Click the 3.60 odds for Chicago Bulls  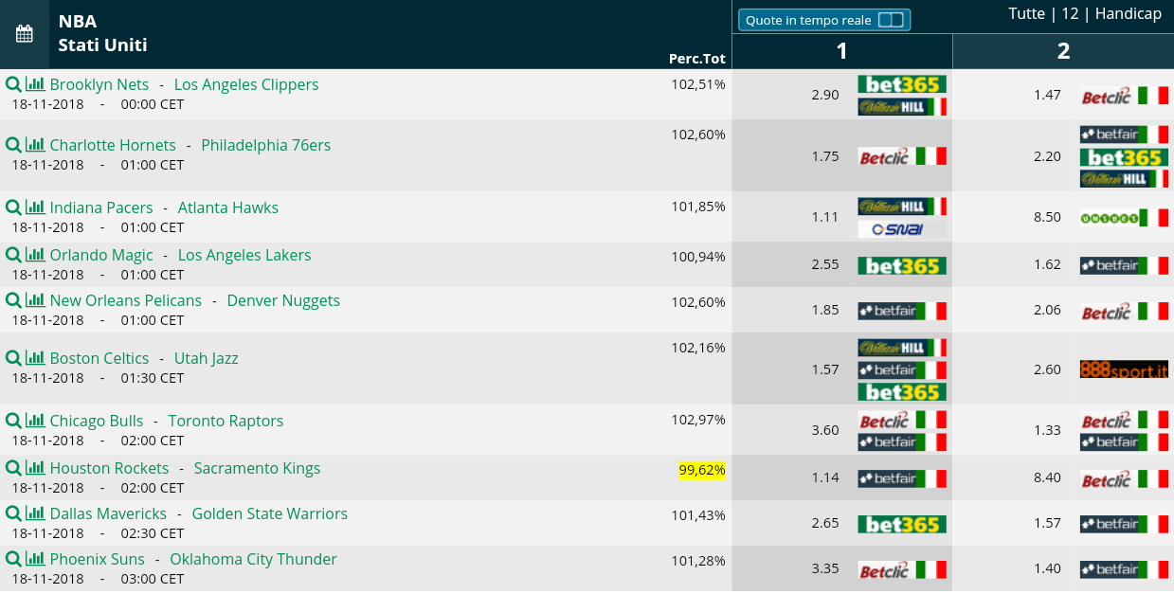(825, 430)
